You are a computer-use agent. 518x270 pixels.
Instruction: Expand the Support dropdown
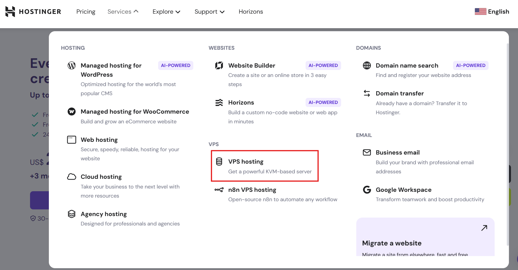tap(209, 12)
